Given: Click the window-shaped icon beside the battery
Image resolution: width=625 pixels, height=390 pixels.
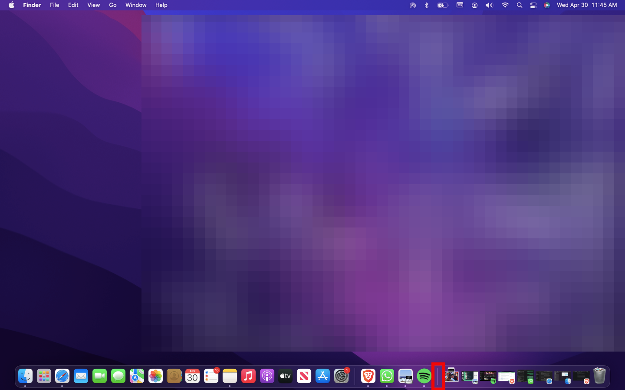Looking at the screenshot, I should click(x=460, y=5).
